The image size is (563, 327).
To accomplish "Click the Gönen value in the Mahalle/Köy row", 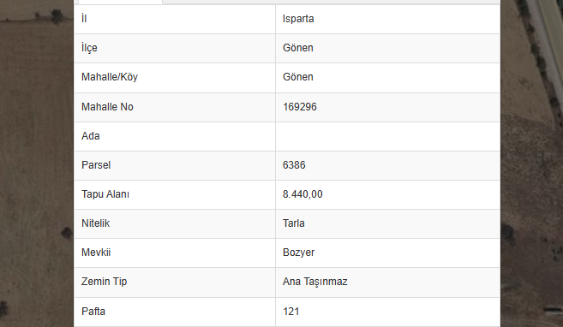I will pyautogui.click(x=298, y=77).
